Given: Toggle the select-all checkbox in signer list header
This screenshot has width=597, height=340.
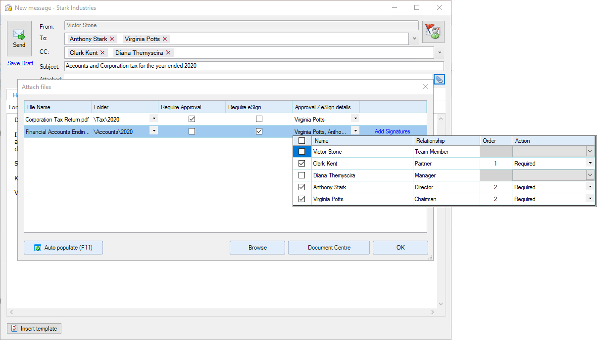Looking at the screenshot, I should [301, 141].
